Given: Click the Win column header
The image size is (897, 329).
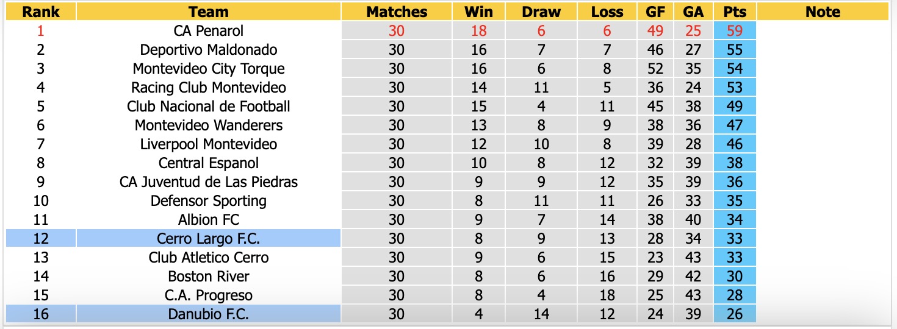Looking at the screenshot, I should tap(479, 12).
